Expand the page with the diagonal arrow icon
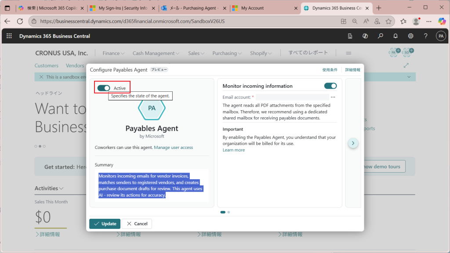 pos(406,65)
